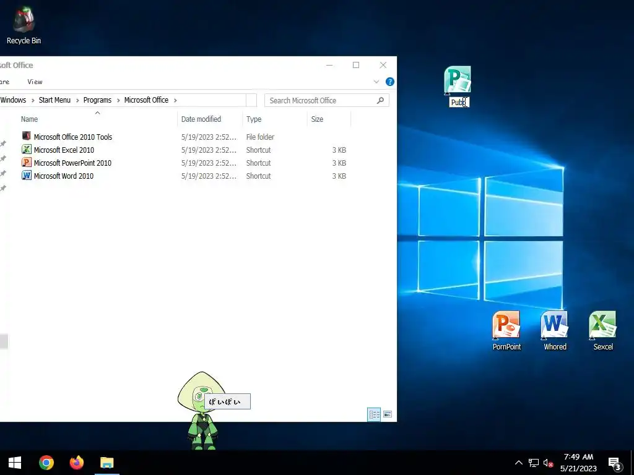Navigate to Start Menu in breadcrumb
This screenshot has height=475, width=634.
coord(54,100)
